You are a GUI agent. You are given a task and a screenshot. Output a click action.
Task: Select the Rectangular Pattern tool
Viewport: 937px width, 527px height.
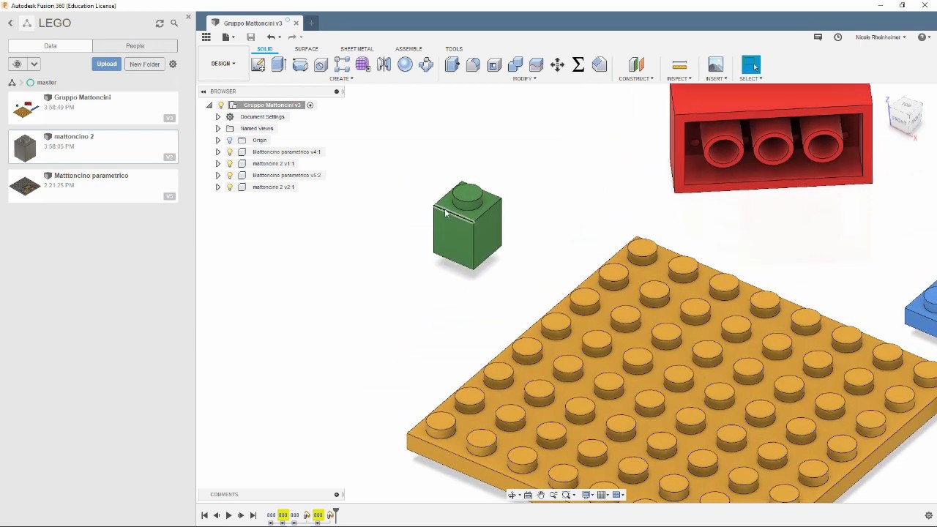tap(342, 64)
